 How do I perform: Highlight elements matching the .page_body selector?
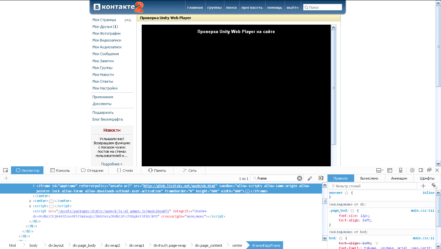pos(352,211)
